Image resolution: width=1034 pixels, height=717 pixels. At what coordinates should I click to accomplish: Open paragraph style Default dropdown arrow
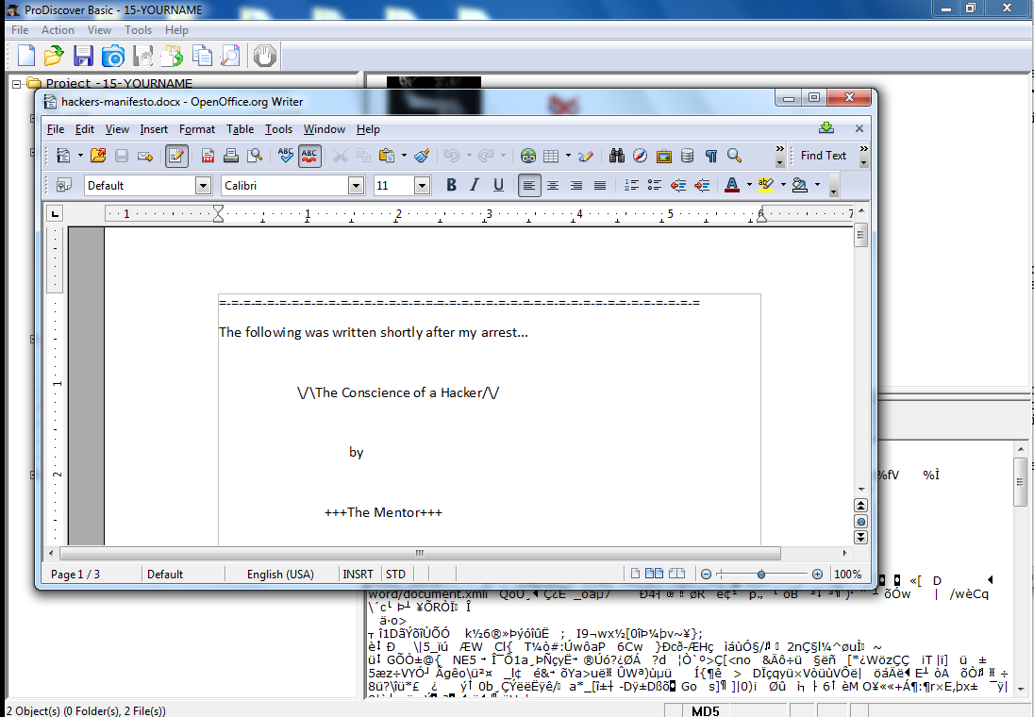coord(203,185)
